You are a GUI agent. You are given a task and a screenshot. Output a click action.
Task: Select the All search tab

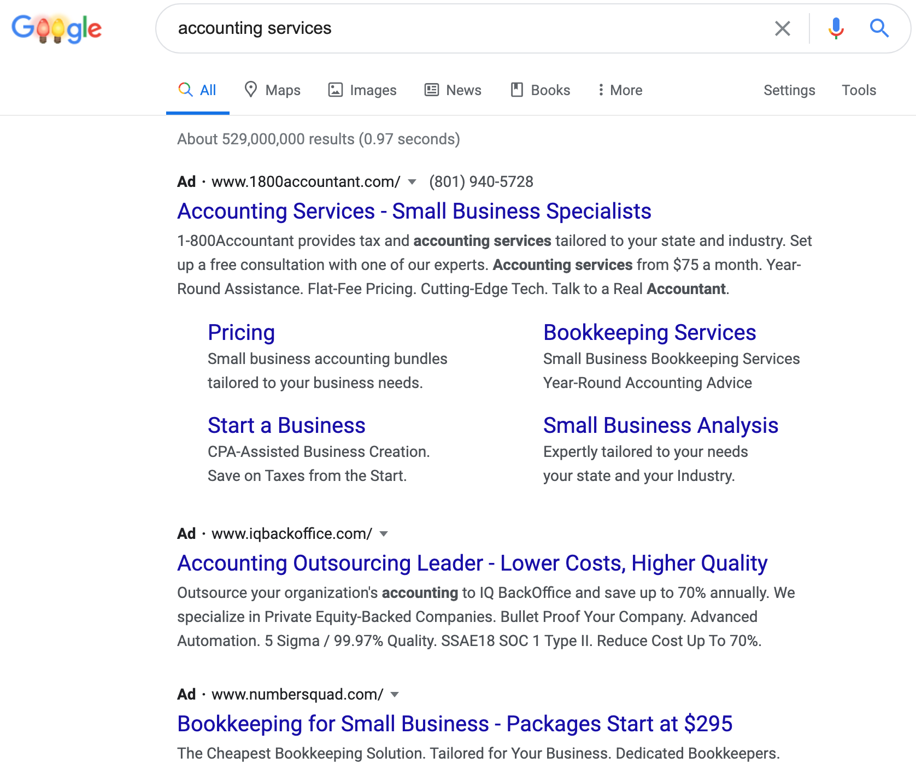pyautogui.click(x=198, y=90)
